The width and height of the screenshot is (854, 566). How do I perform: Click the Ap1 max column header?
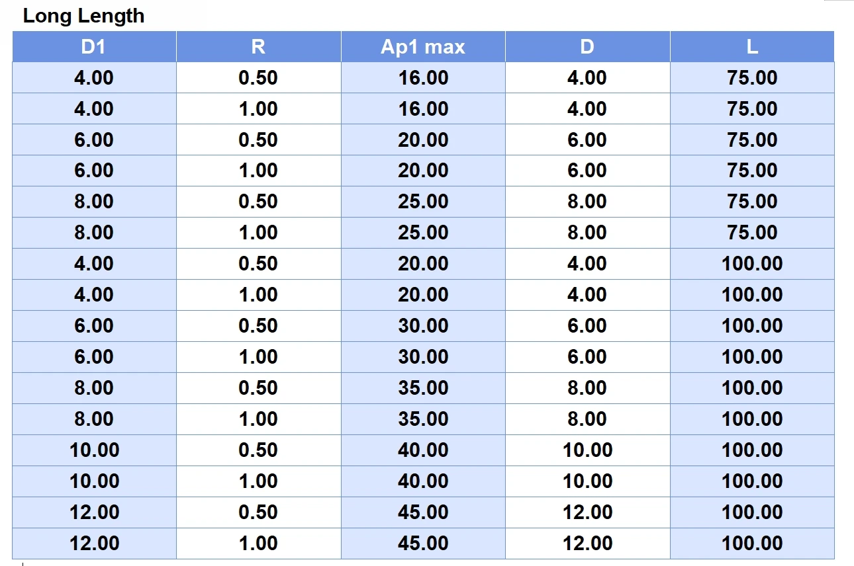(x=423, y=47)
